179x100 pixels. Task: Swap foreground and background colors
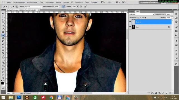(4, 81)
